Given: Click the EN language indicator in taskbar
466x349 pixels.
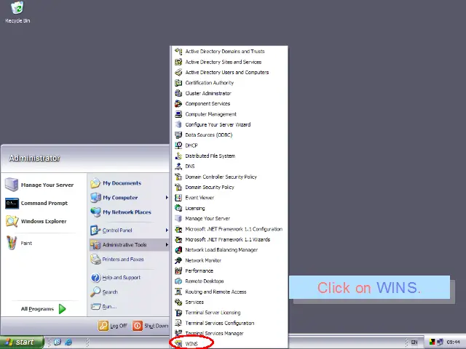Looking at the screenshot, I should tap(414, 342).
